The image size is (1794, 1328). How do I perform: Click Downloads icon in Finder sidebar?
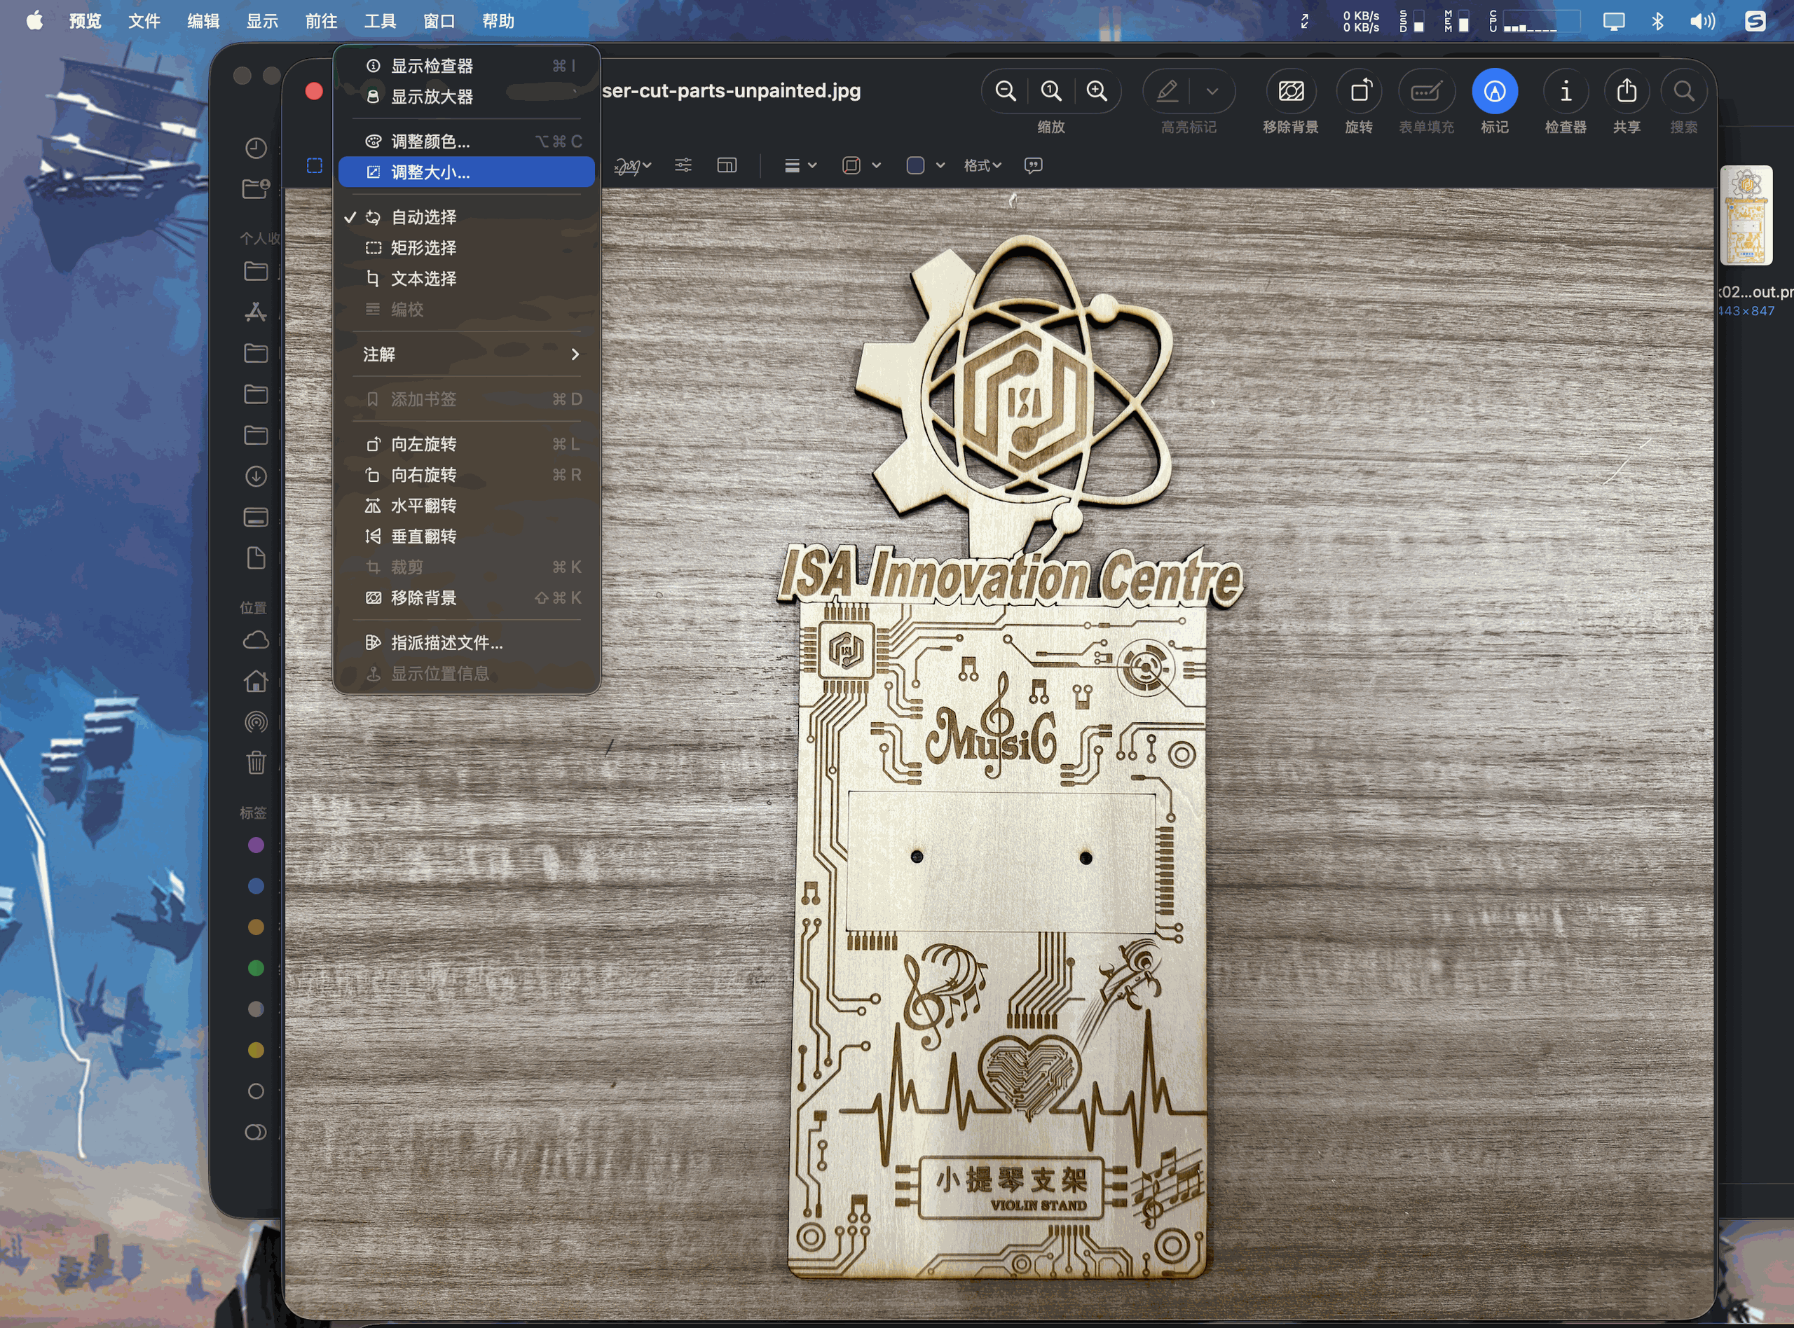(x=256, y=476)
